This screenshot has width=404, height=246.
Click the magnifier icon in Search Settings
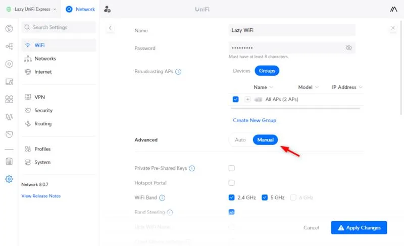[27, 27]
